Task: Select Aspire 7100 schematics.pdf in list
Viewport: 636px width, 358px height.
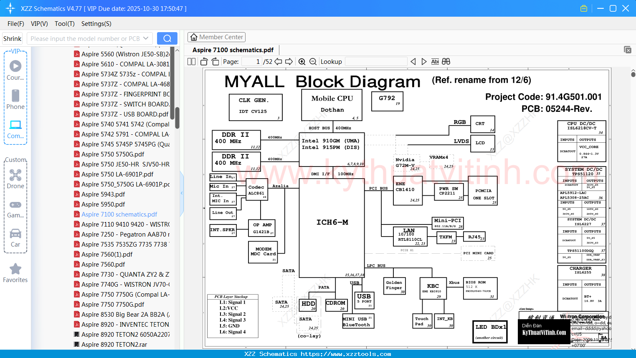Action: [119, 214]
